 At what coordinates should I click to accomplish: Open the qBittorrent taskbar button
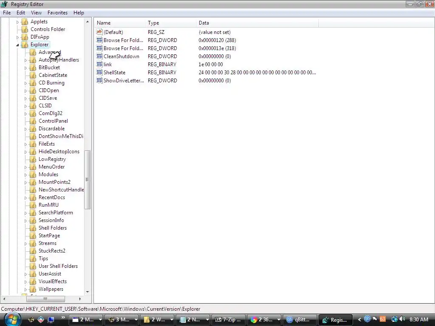[300, 320]
